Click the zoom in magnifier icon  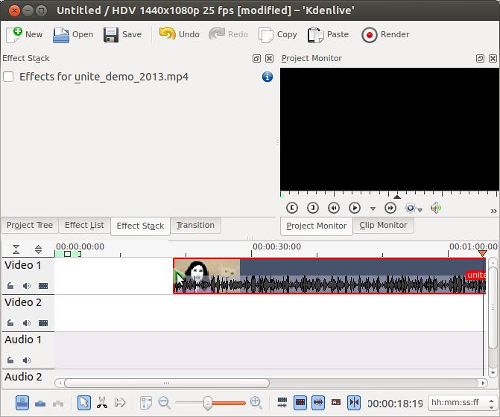click(x=256, y=402)
